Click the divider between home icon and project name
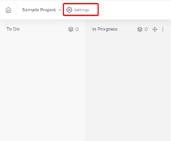Image resolution: width=171 pixels, height=141 pixels. pos(17,10)
